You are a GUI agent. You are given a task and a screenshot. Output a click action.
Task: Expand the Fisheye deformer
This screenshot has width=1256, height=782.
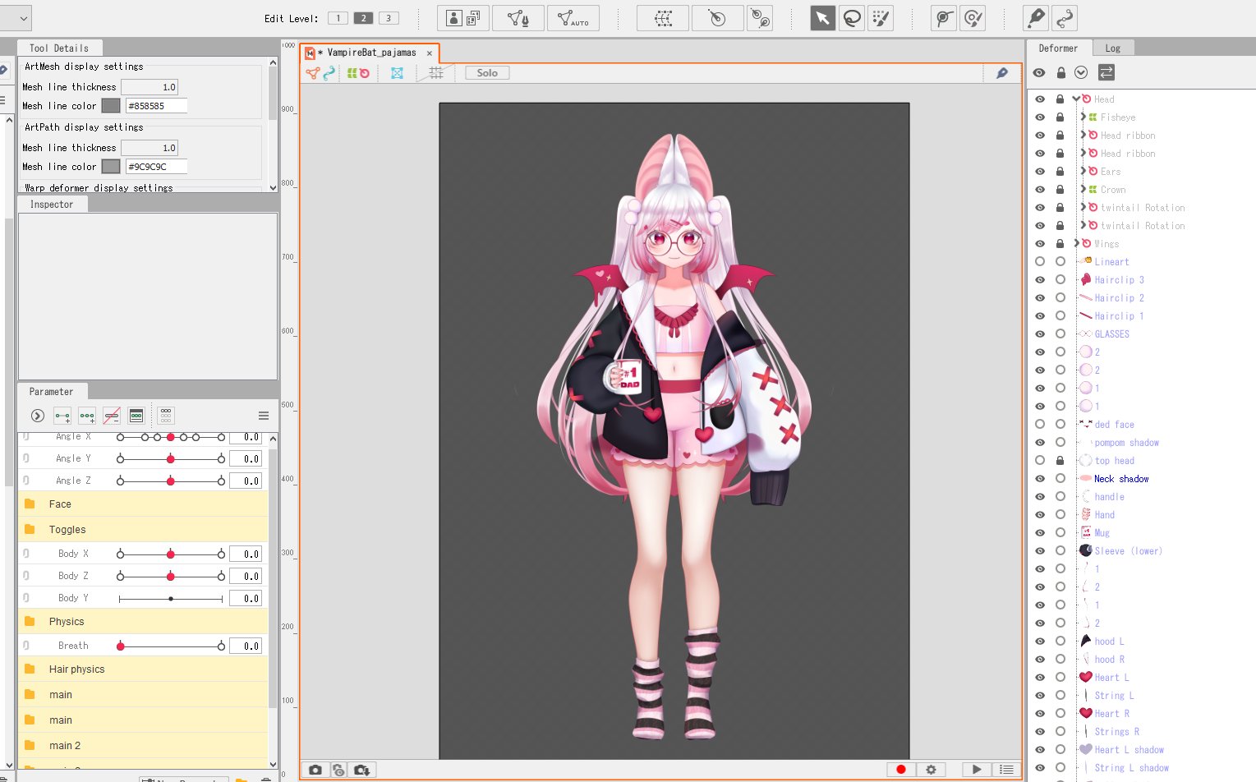pos(1083,117)
